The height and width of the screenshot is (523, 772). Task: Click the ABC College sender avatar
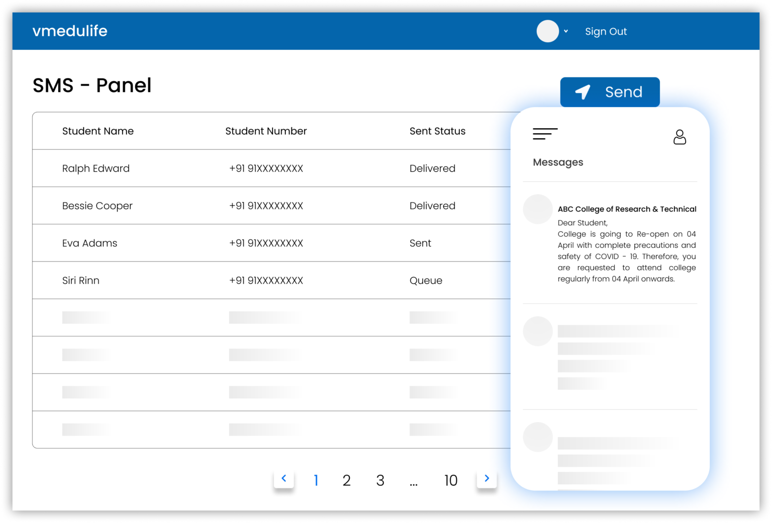(x=537, y=209)
